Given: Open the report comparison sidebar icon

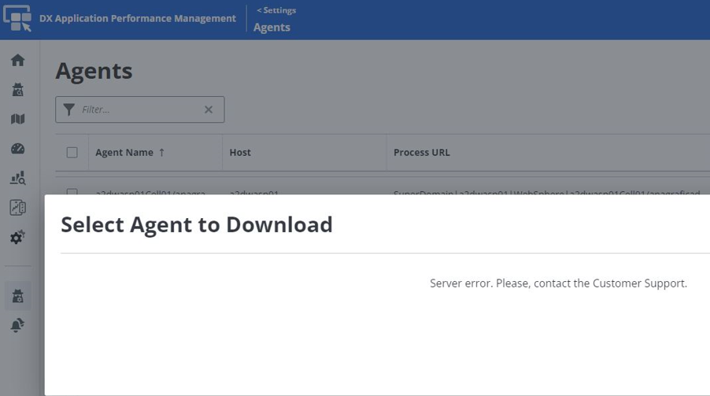Looking at the screenshot, I should (x=17, y=208).
